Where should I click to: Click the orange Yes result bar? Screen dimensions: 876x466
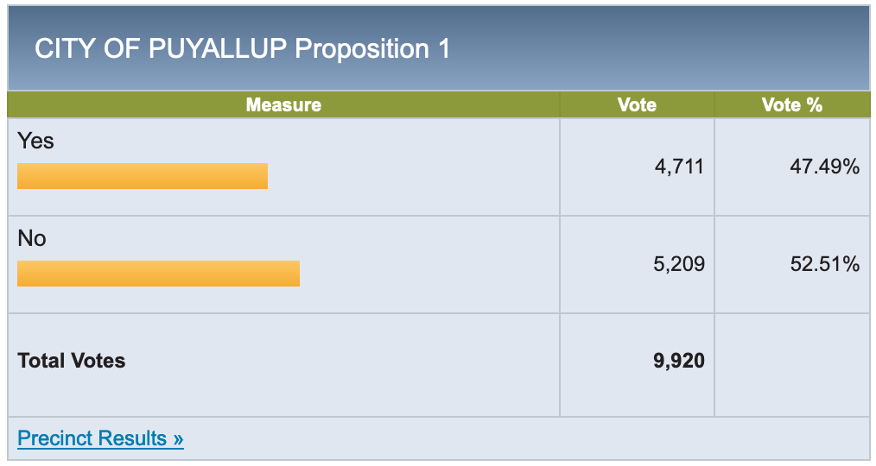click(143, 176)
